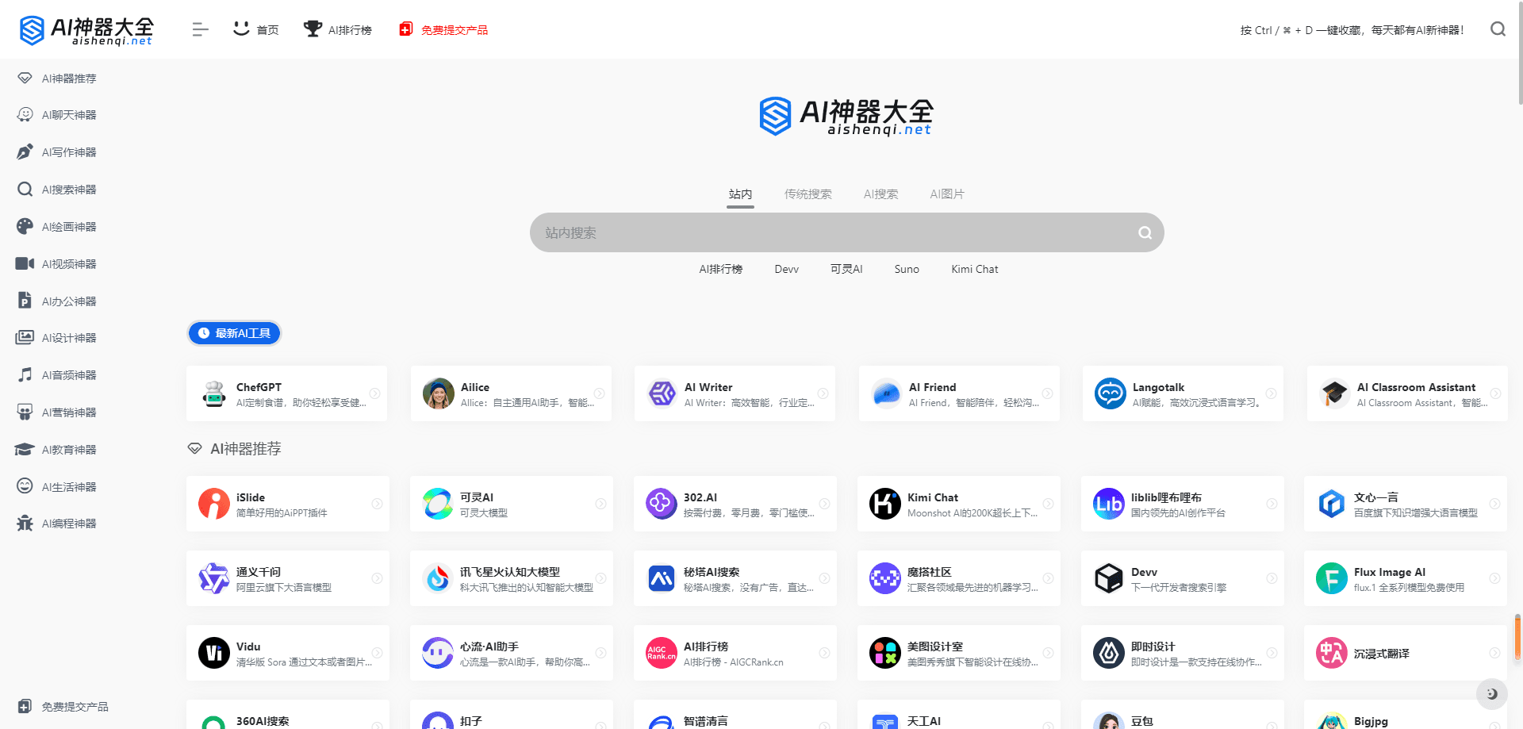Click the 美图设计室 icon

885,653
